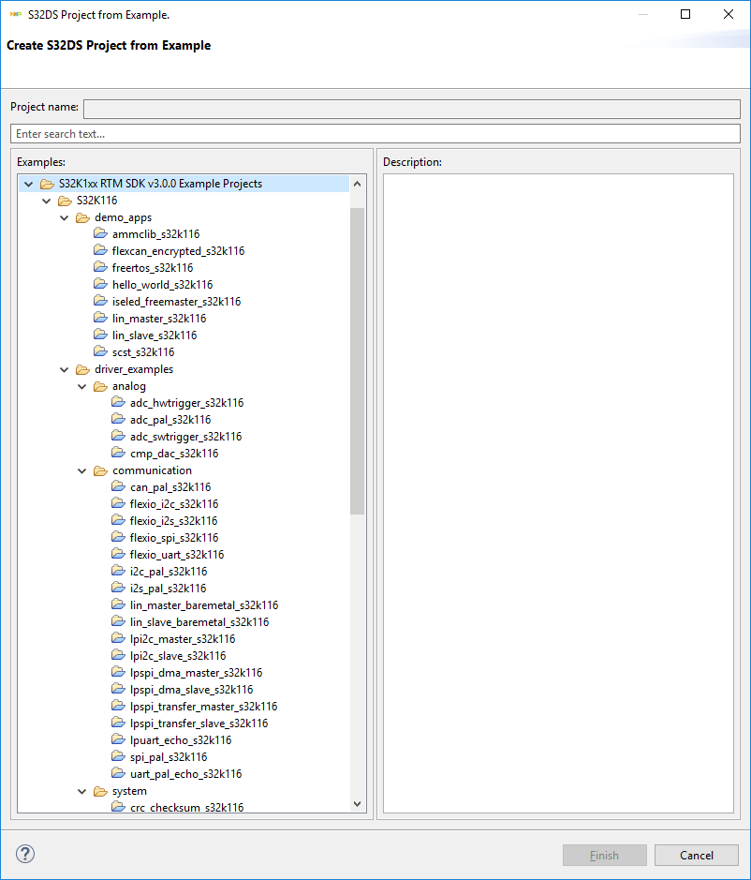Select lpspi_transfer_slave_s32k116 example
Viewport: 751px width, 880px height.
[x=199, y=723]
